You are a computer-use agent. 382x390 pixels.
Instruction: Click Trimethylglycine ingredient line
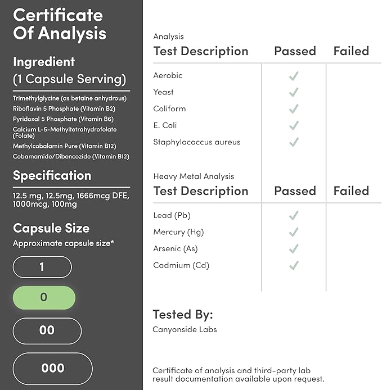point(70,98)
